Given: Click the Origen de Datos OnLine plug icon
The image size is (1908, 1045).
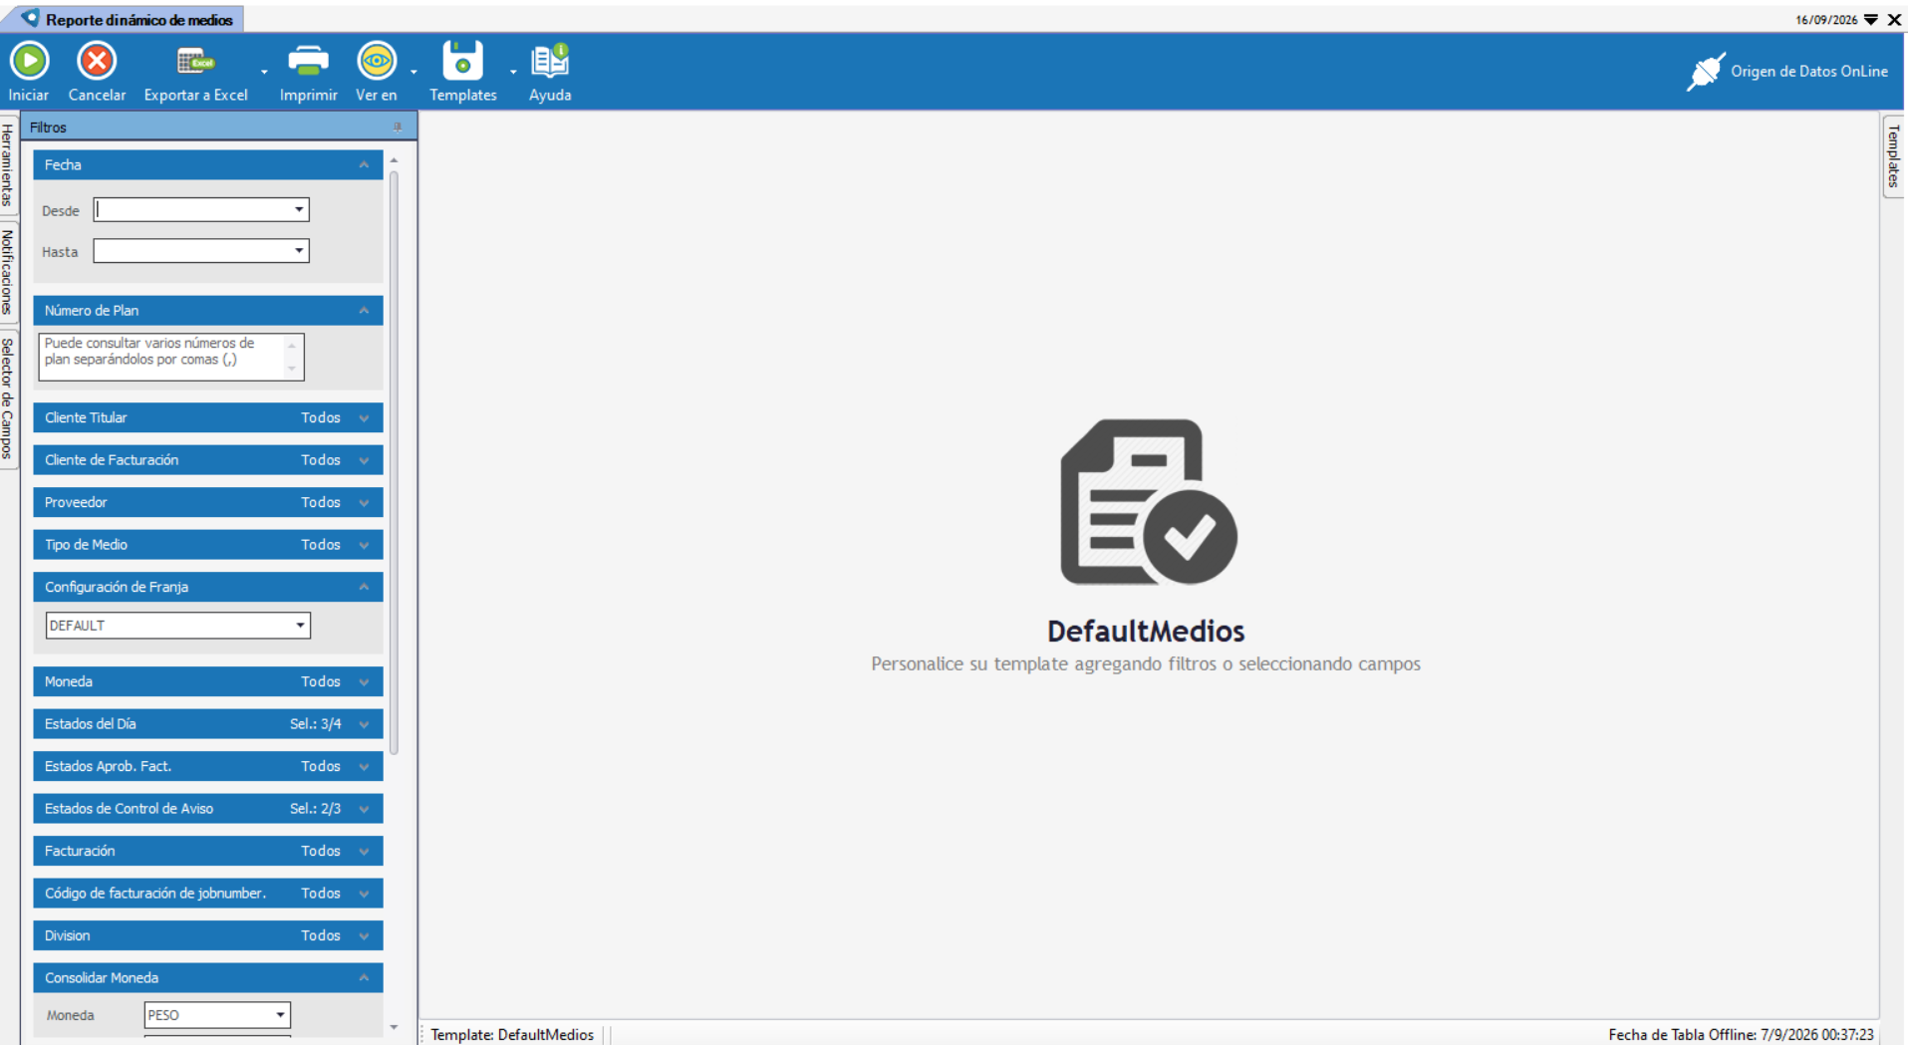Looking at the screenshot, I should (1705, 72).
